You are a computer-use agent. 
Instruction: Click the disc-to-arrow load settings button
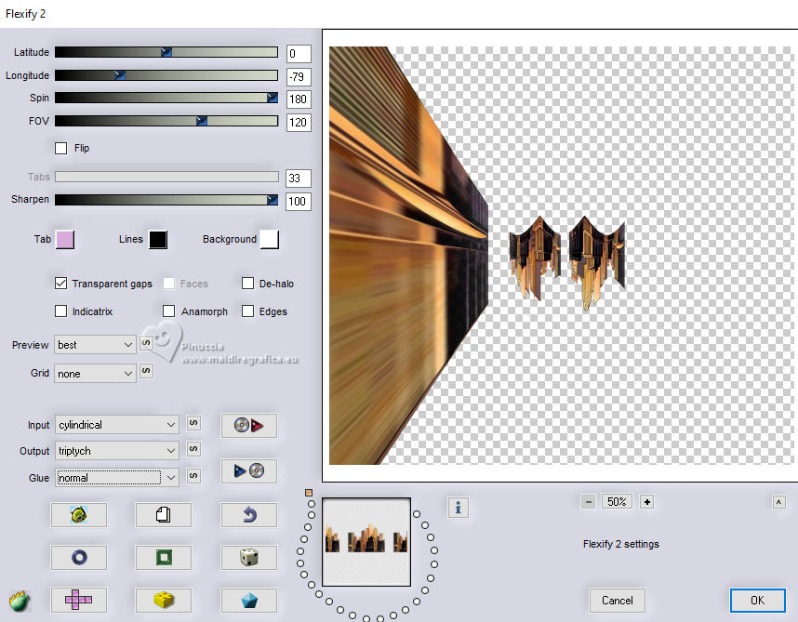click(x=249, y=425)
